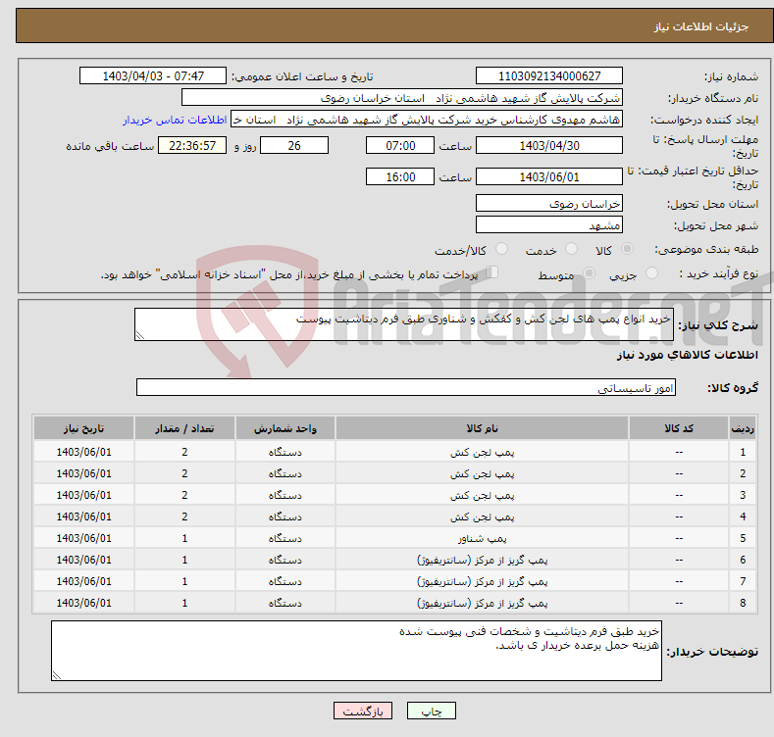Click the گروه کالا field امور تاسیساتی

pos(406,387)
